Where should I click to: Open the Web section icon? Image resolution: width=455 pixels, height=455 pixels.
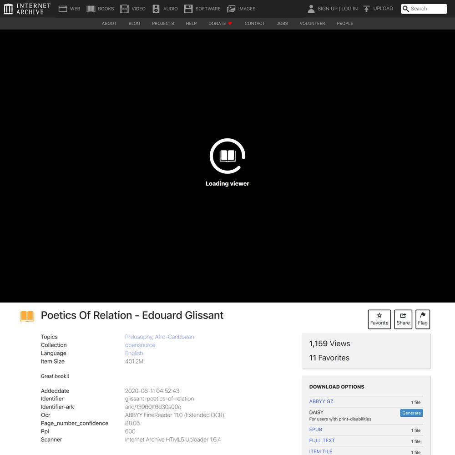(63, 9)
